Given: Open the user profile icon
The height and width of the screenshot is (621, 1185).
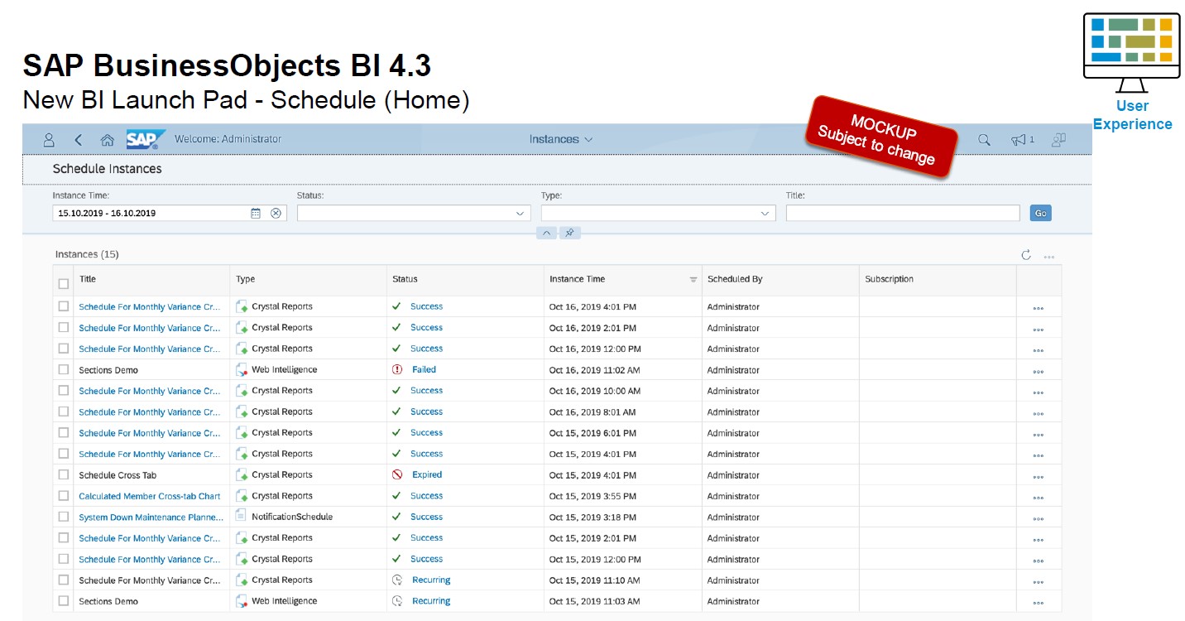Looking at the screenshot, I should click(49, 140).
